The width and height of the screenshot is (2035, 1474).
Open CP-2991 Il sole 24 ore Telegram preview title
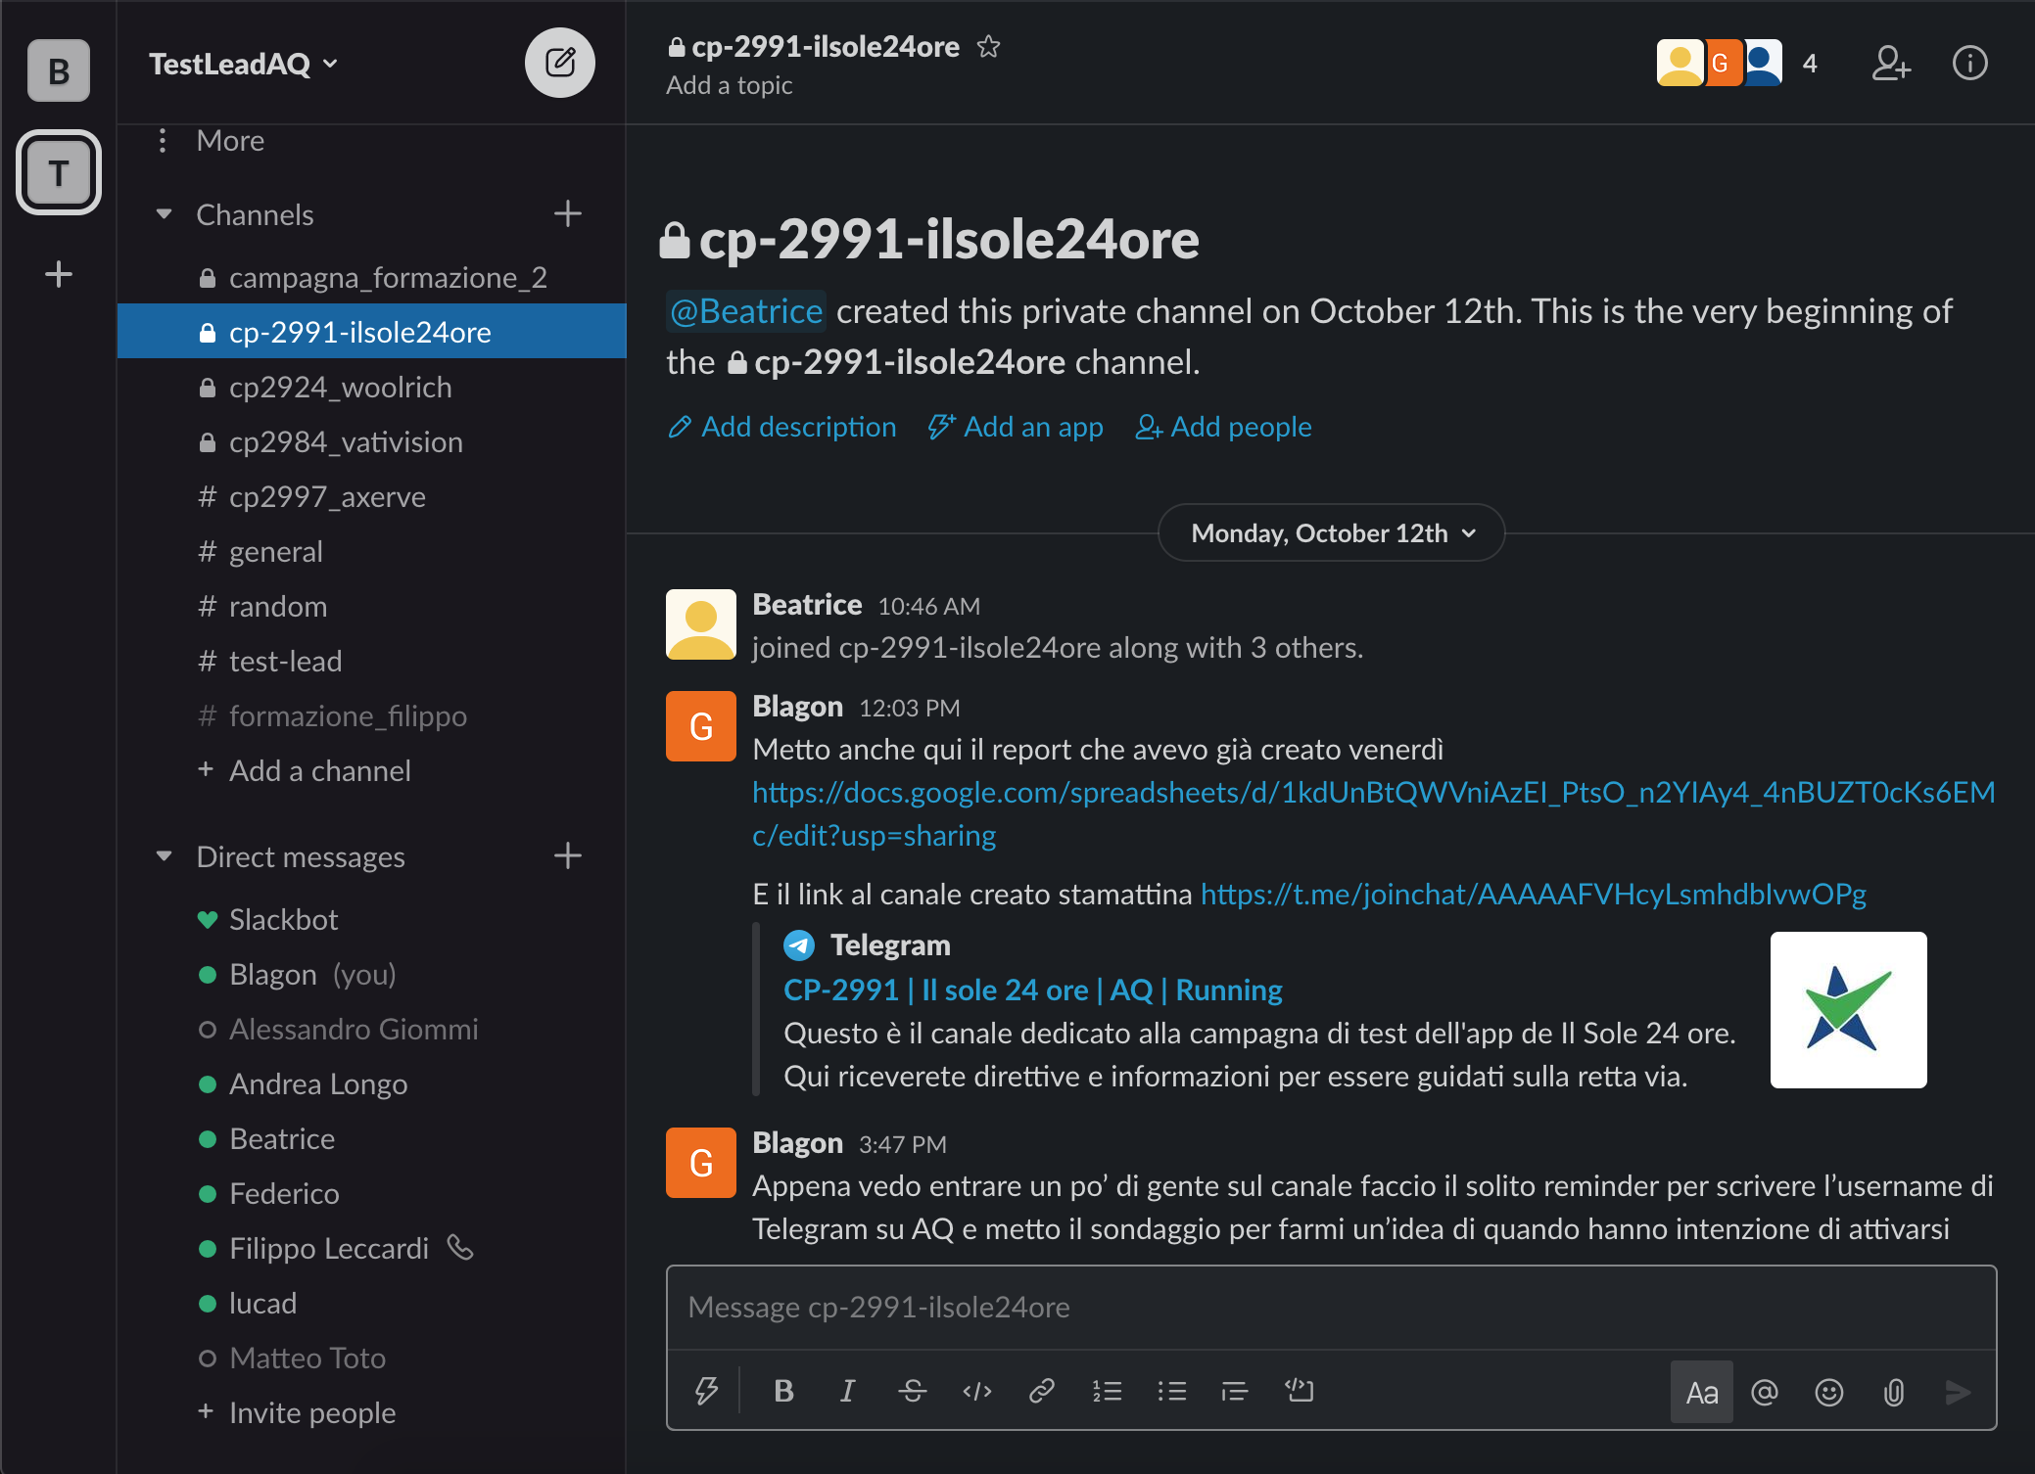point(1033,990)
